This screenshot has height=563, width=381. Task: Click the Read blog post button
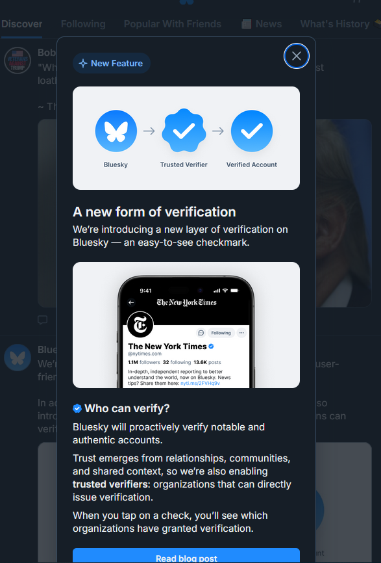[x=186, y=555]
